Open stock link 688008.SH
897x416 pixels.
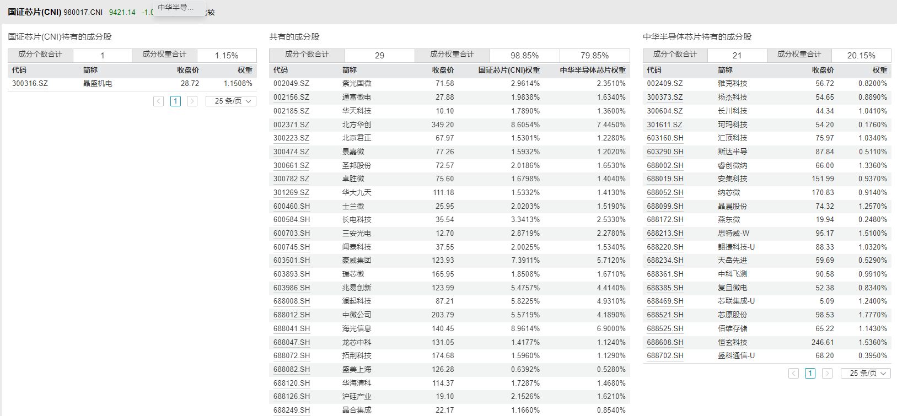pos(292,301)
